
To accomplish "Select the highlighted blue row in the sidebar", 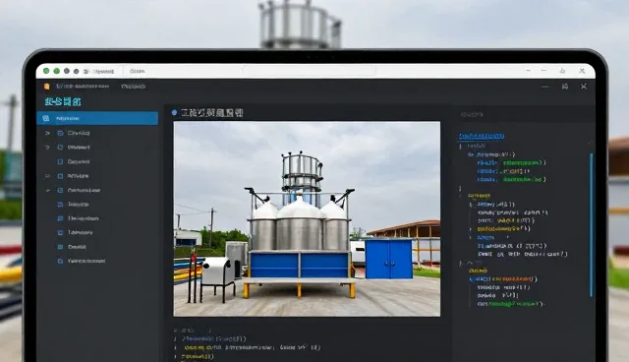I will tap(97, 118).
